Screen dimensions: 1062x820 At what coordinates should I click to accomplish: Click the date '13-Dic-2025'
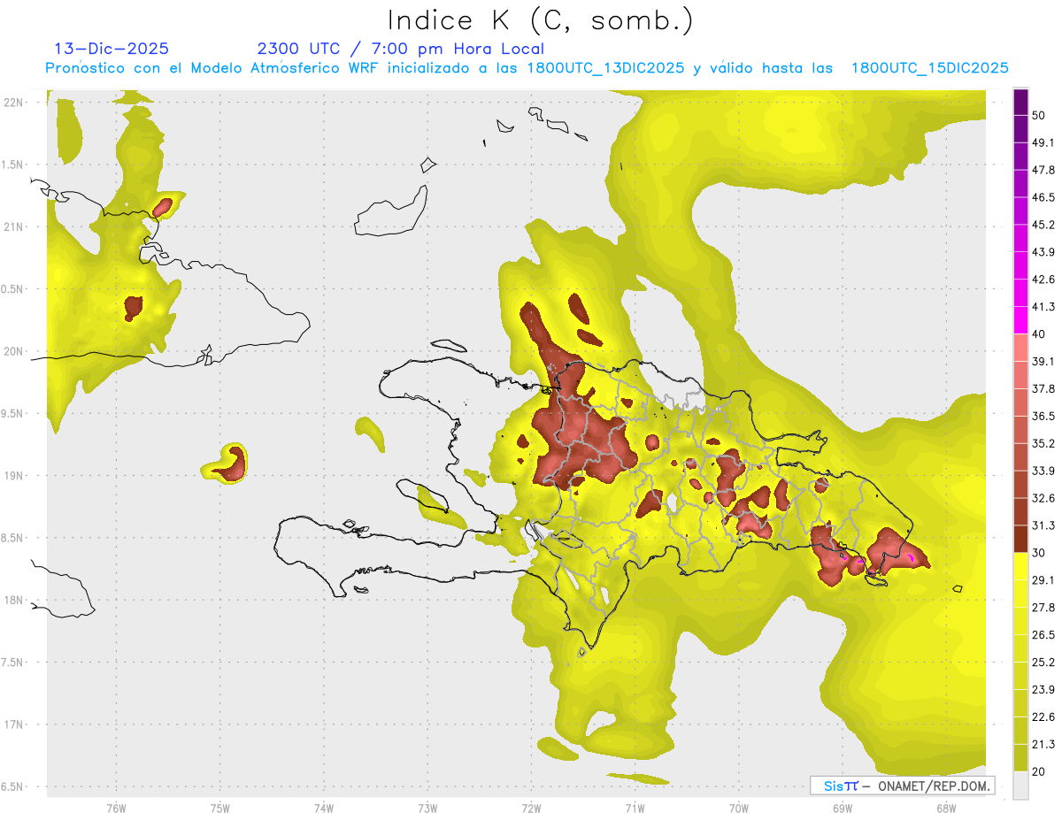[x=112, y=49]
